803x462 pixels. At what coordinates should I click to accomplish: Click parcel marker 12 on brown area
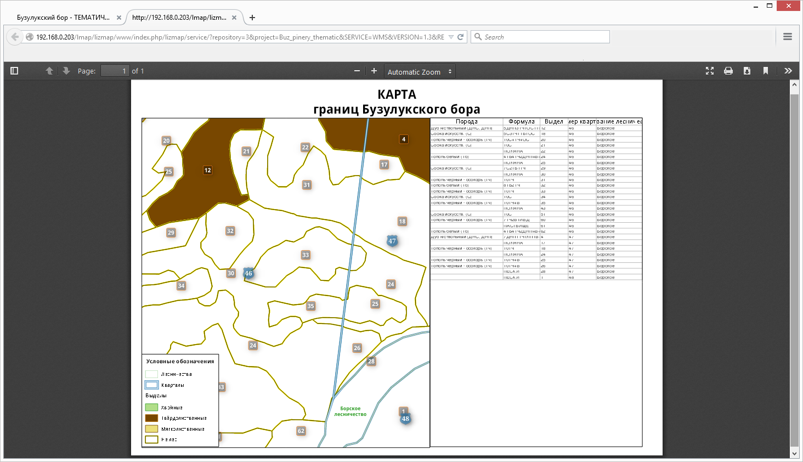click(x=207, y=170)
